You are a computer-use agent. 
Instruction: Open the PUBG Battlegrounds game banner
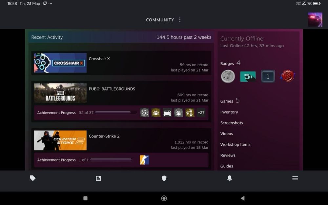[60, 93]
